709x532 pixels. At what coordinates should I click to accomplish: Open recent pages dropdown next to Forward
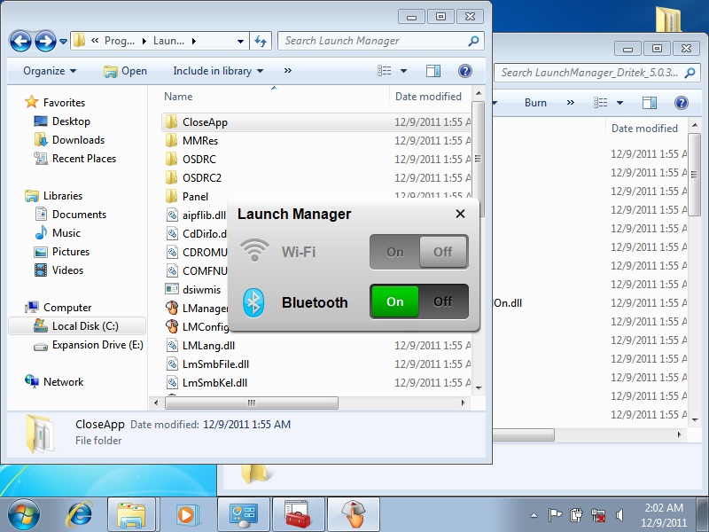63,41
